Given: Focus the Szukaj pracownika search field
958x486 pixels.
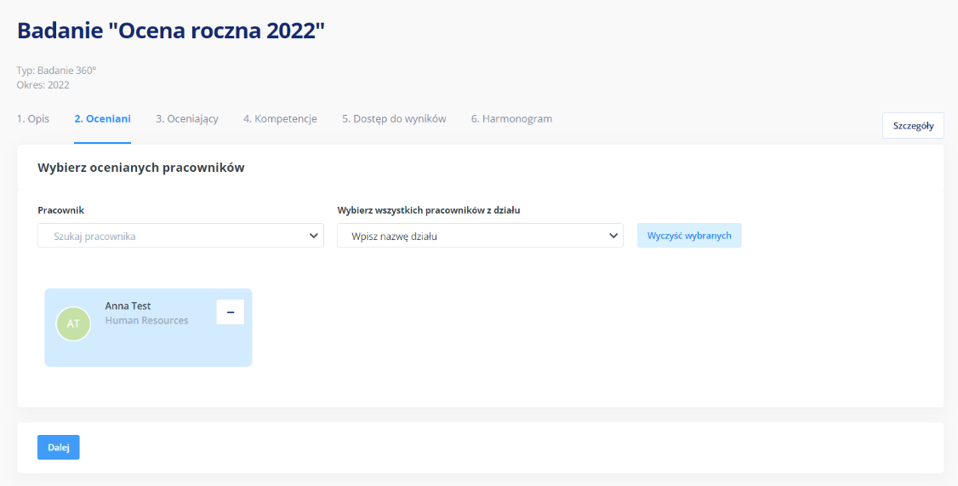Looking at the screenshot, I should click(181, 236).
